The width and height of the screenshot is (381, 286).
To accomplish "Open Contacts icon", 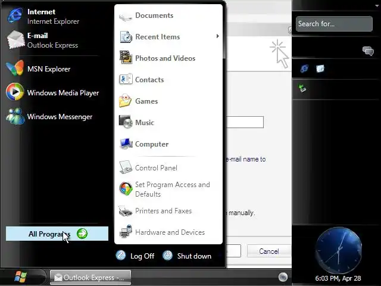I will point(126,79).
